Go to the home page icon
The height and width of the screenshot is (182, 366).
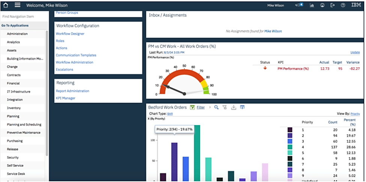tap(5, 5)
